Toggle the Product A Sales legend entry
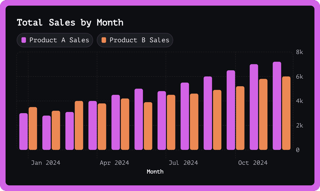Viewport: 320px width, 191px height. tap(55, 40)
